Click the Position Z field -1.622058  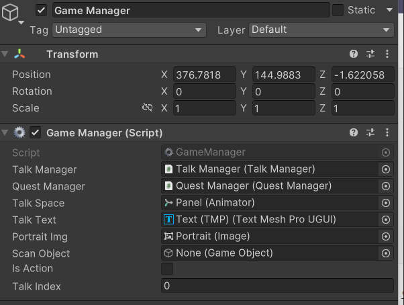[363, 75]
